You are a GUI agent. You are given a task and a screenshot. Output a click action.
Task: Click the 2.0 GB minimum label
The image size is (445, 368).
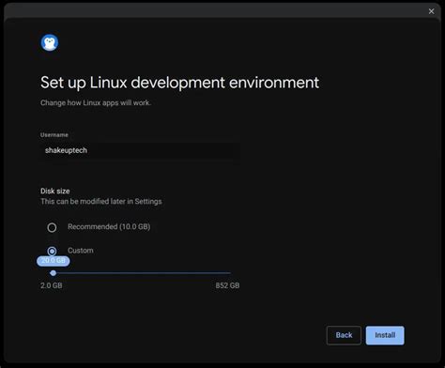pyautogui.click(x=52, y=285)
